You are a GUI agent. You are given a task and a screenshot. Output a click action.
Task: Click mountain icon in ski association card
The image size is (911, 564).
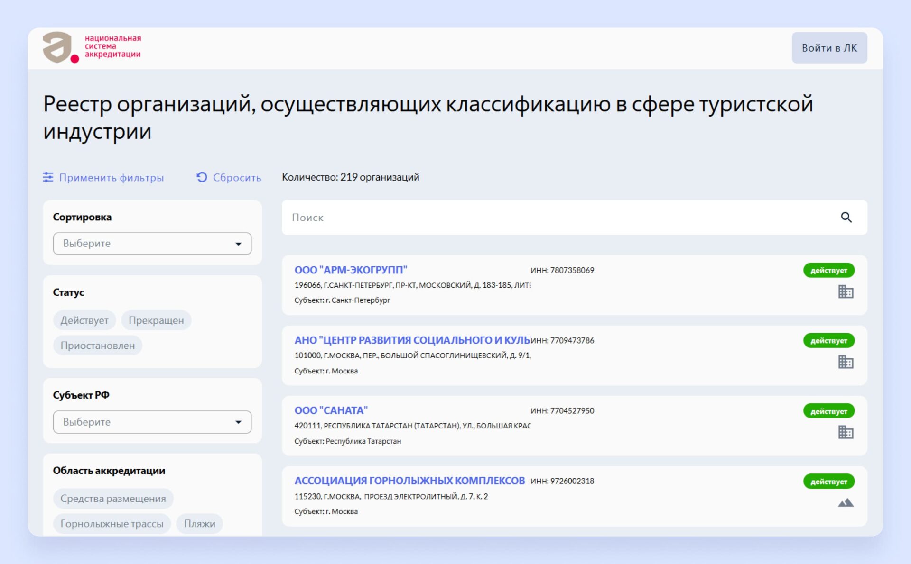(845, 503)
